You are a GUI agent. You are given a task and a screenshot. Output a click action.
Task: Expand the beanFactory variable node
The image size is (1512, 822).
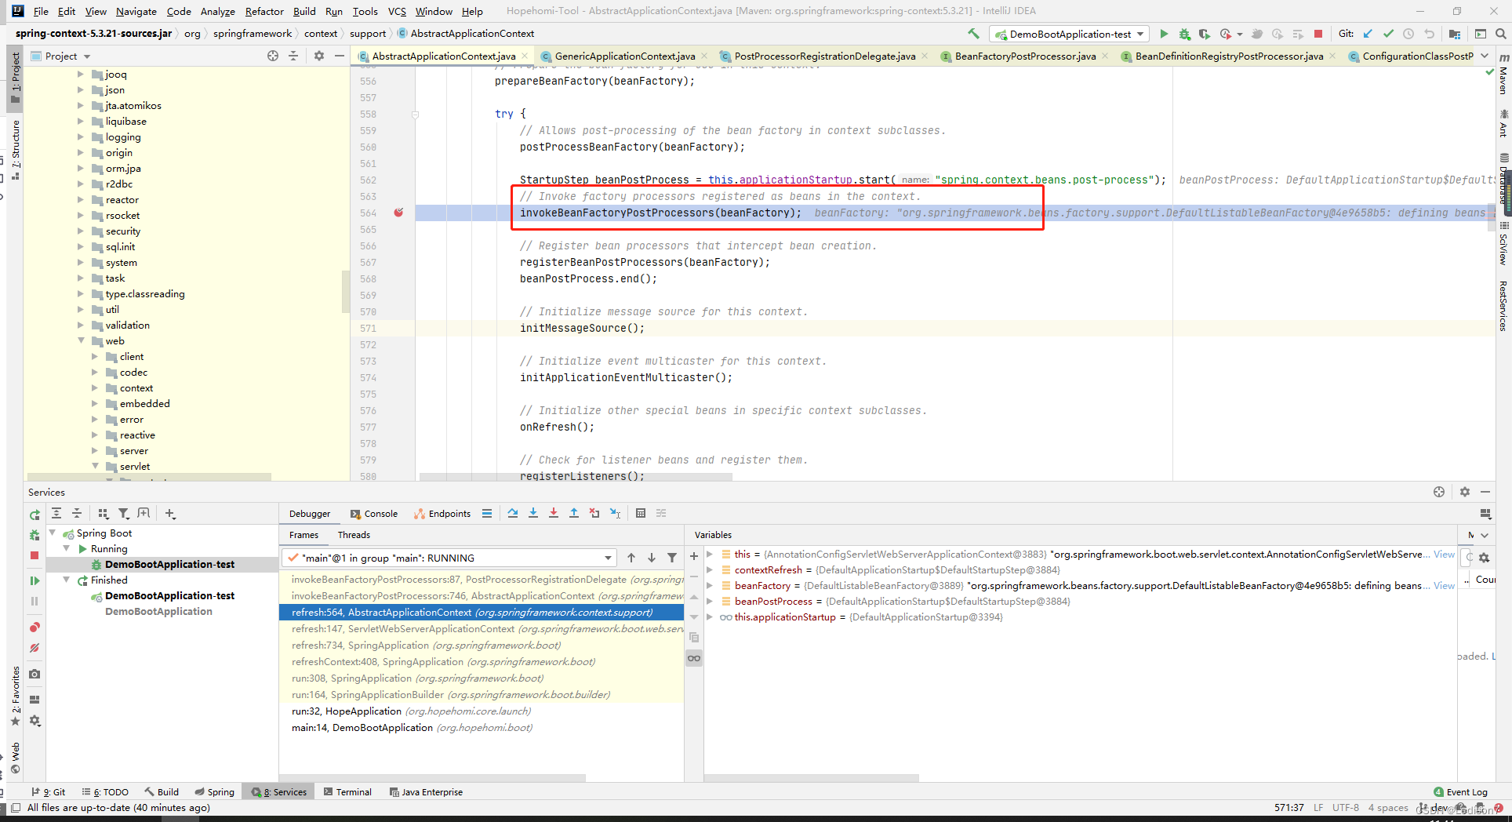[710, 586]
